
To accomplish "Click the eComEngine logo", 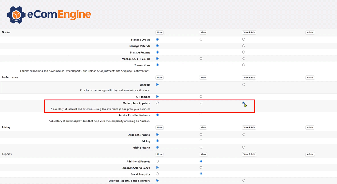I will [x=49, y=15].
